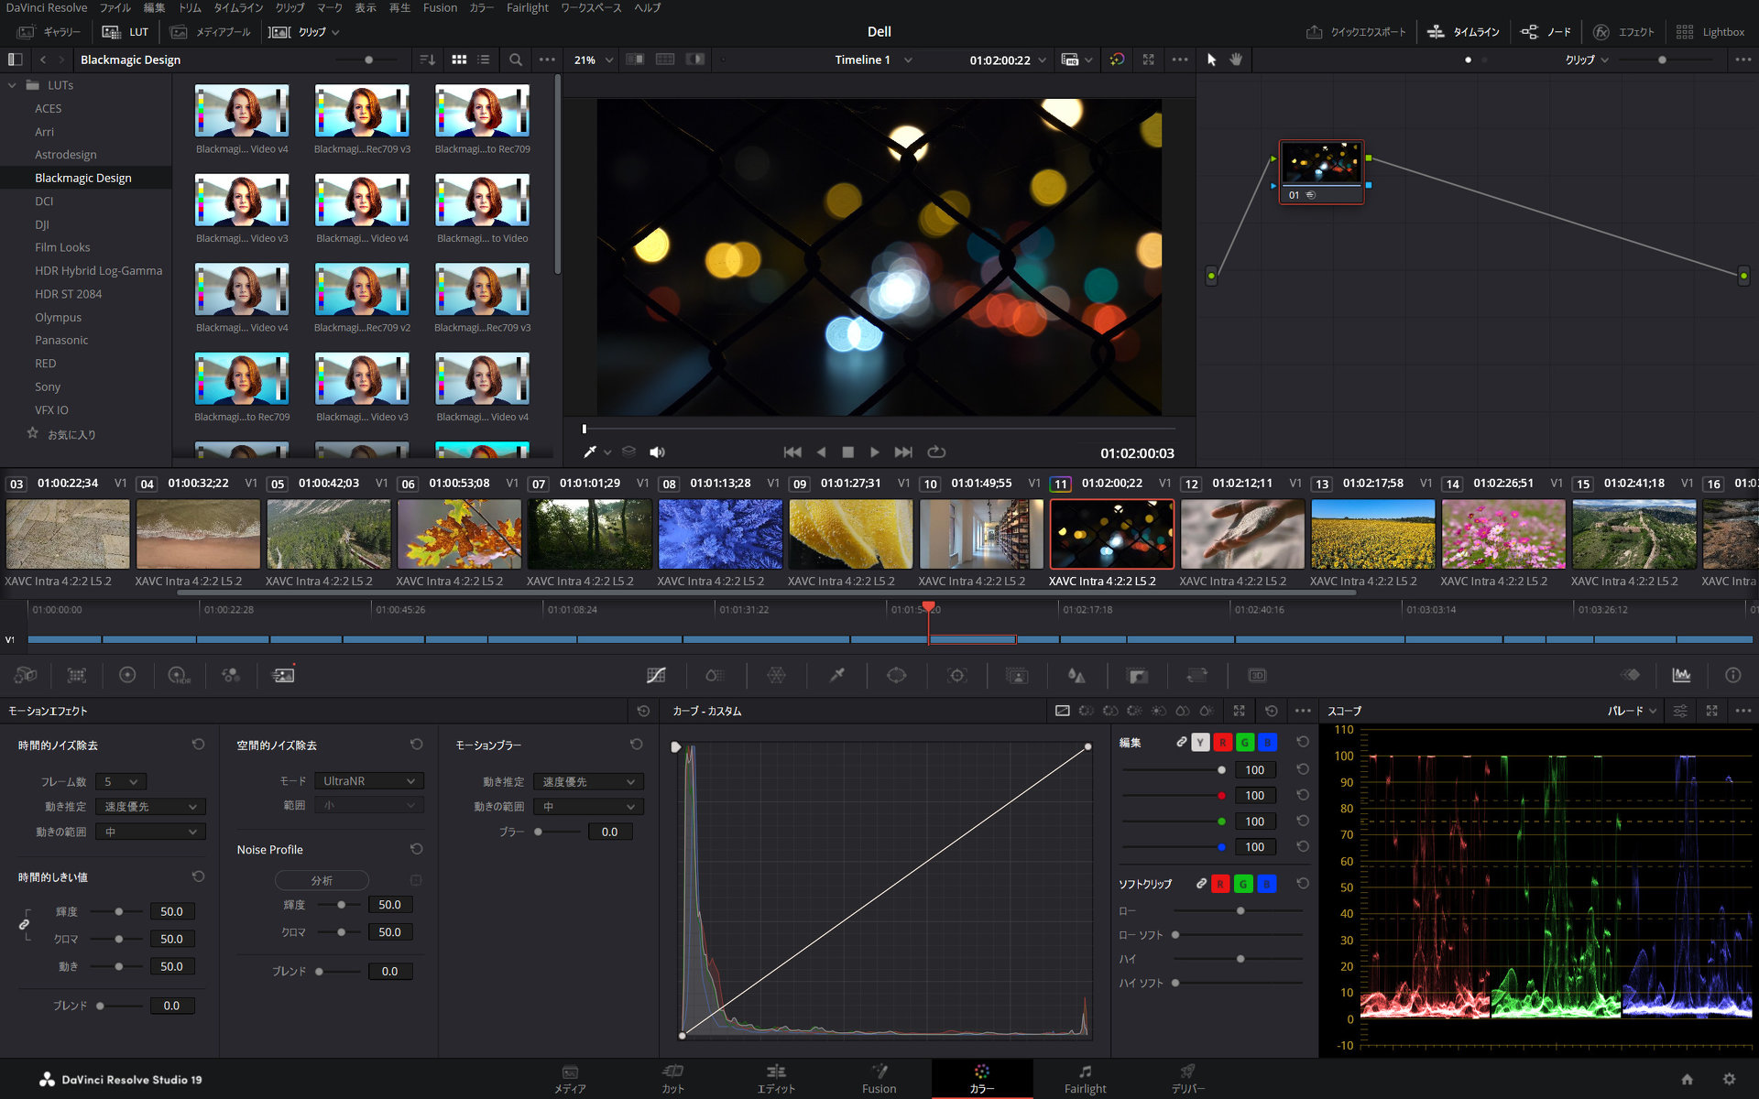
Task: Open the Sizing palette
Action: click(1196, 675)
